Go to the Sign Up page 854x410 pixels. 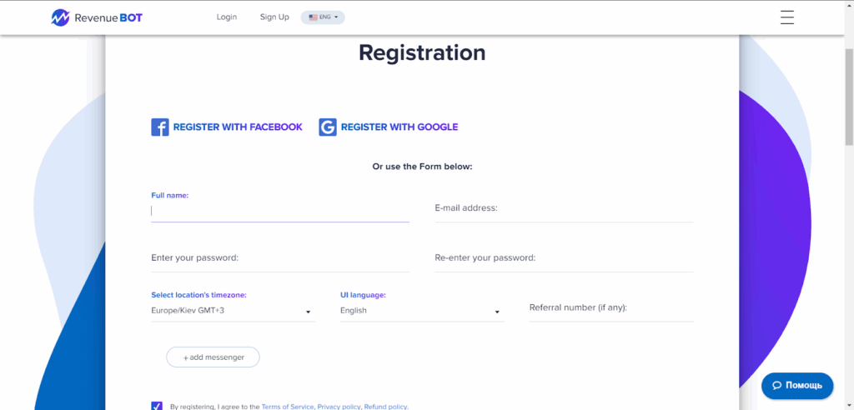pos(274,17)
